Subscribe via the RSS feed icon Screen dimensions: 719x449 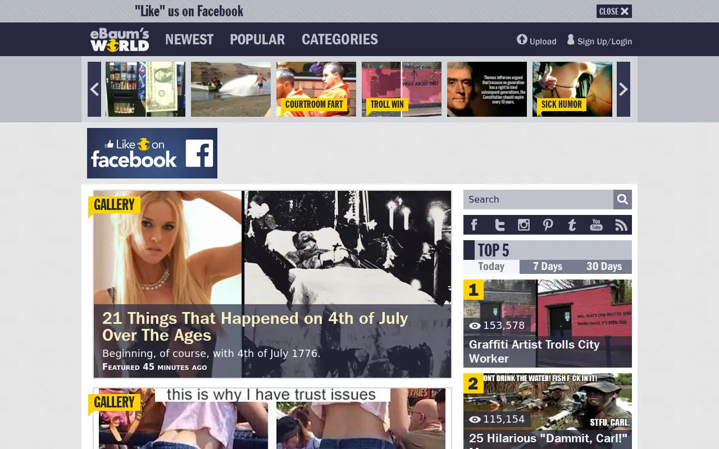pos(621,225)
